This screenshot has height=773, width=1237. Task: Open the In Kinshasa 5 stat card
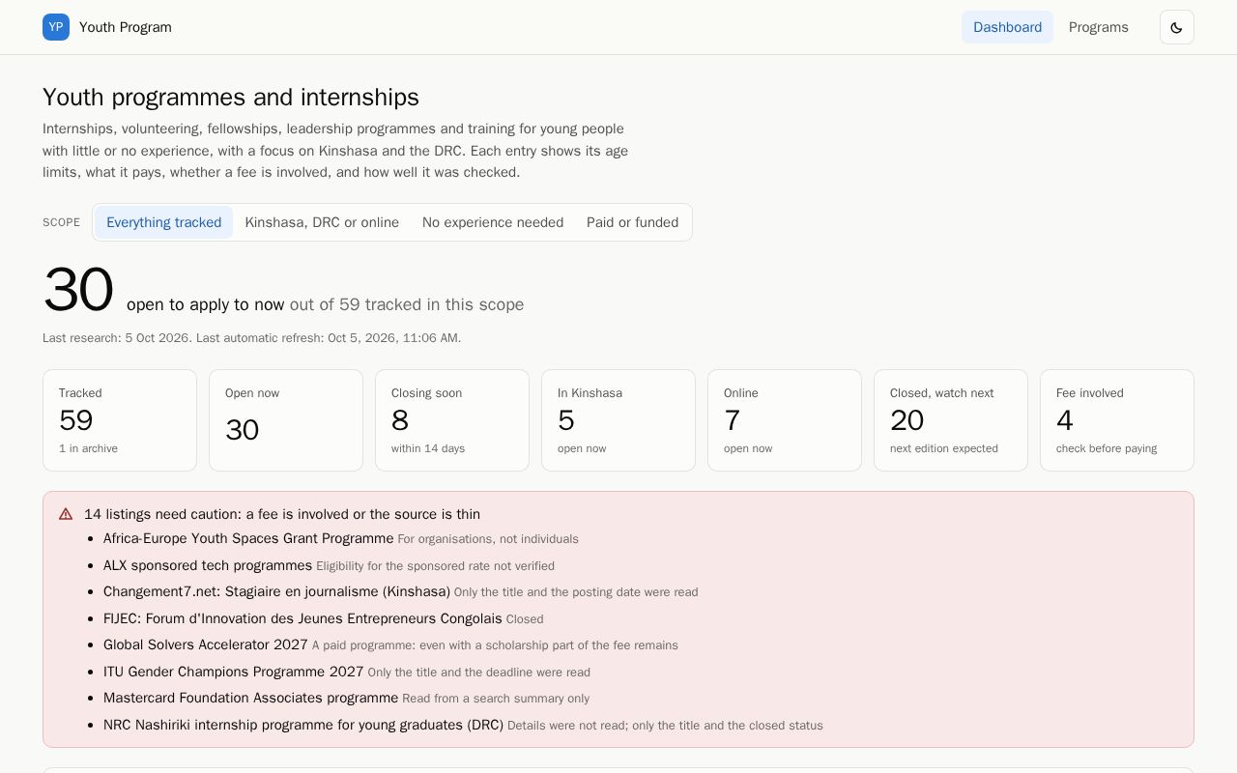pos(618,420)
